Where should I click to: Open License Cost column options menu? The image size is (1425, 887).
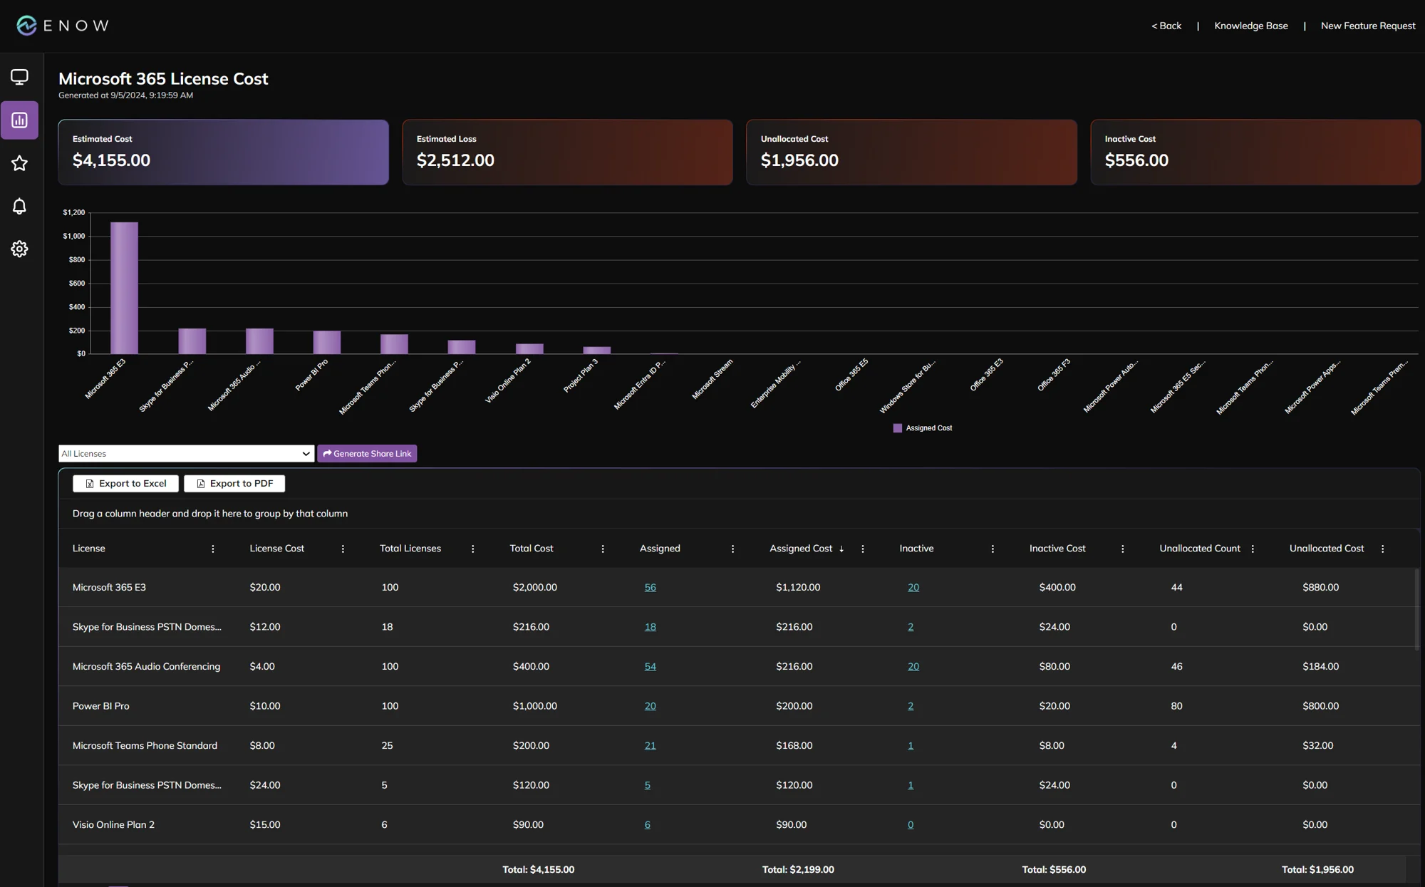click(343, 549)
